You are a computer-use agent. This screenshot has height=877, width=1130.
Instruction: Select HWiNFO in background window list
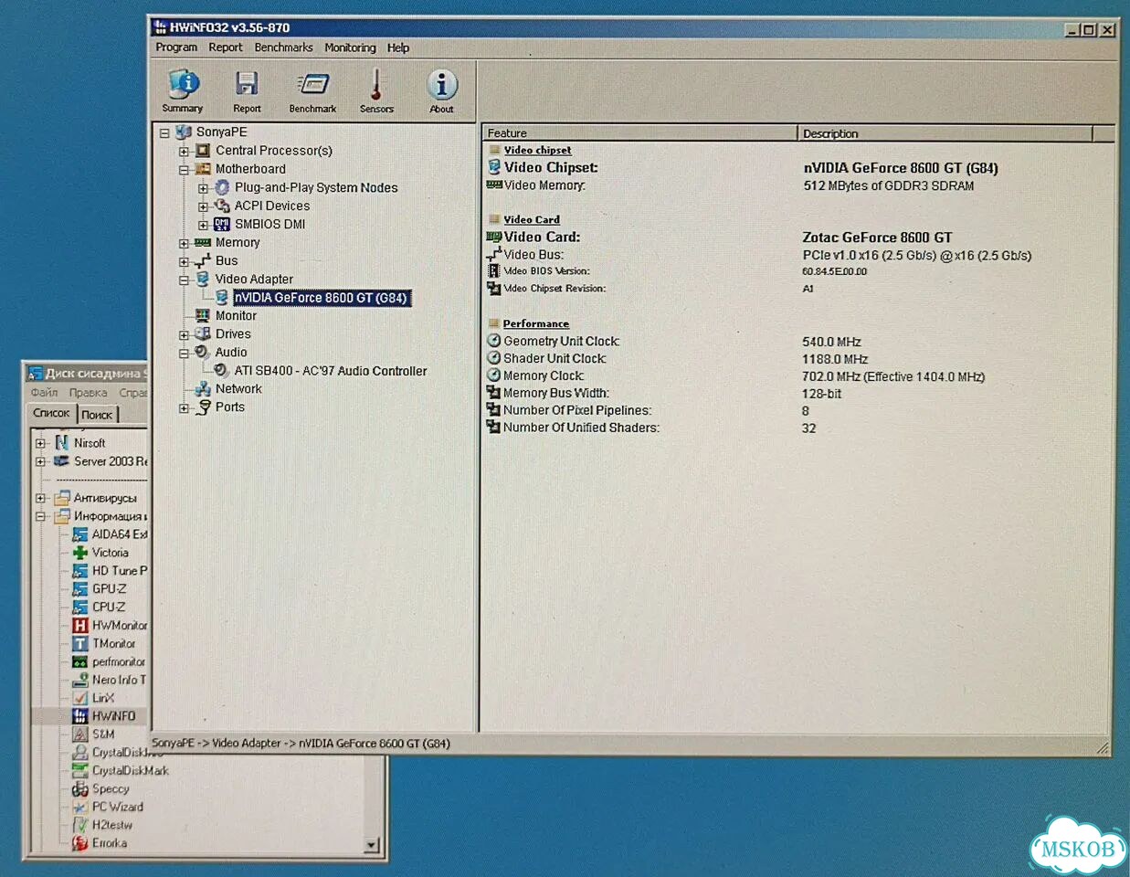click(113, 716)
